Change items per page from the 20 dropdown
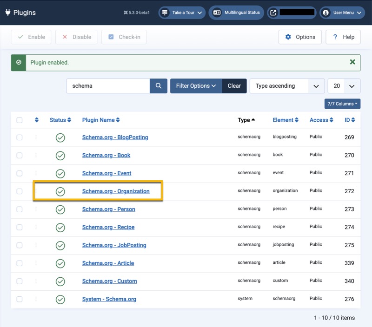This screenshot has height=327, width=372. pyautogui.click(x=344, y=86)
